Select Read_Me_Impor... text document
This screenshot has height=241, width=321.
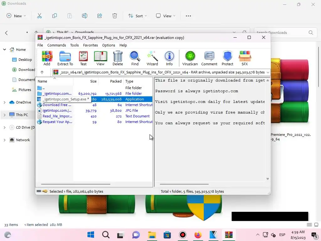(x=94, y=116)
